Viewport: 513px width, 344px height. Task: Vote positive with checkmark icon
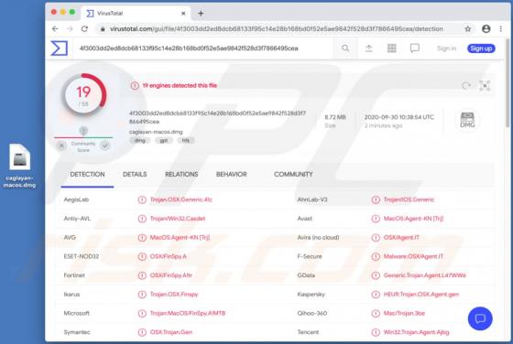pyautogui.click(x=105, y=145)
